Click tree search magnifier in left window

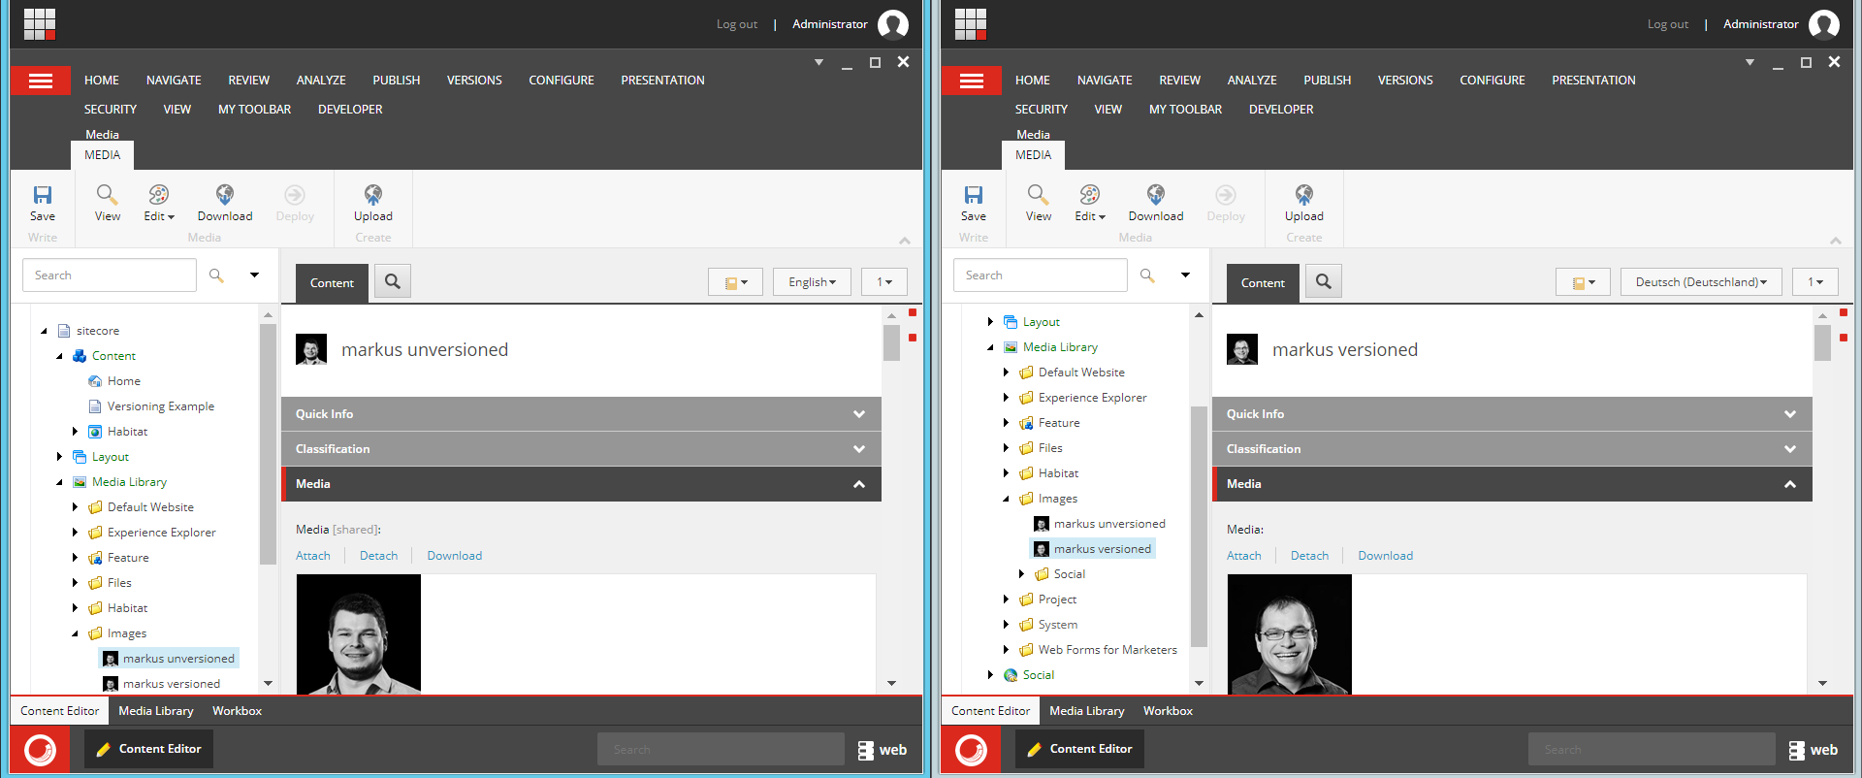coord(216,276)
